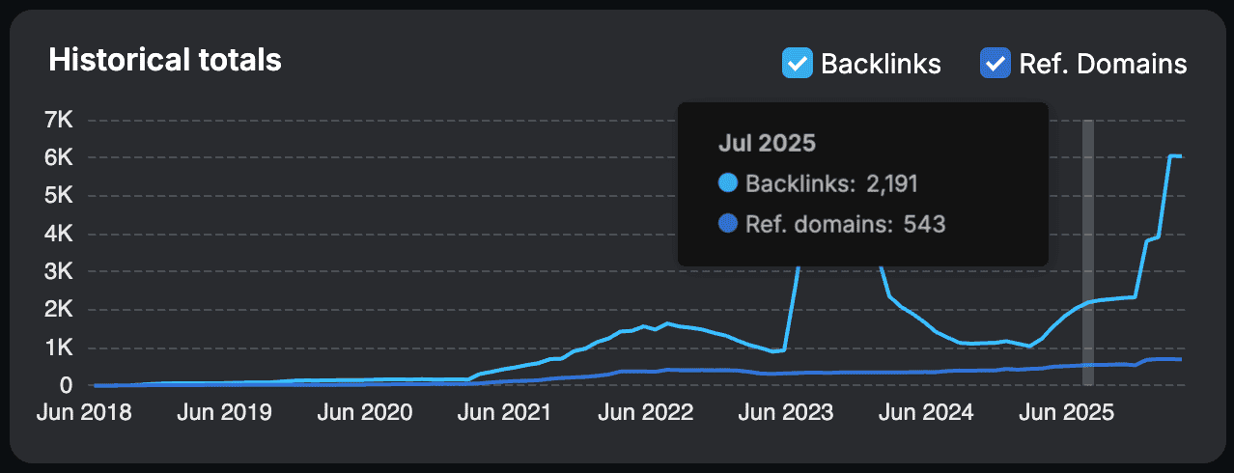Click the Ref. Domains legend label

pos(1103,65)
